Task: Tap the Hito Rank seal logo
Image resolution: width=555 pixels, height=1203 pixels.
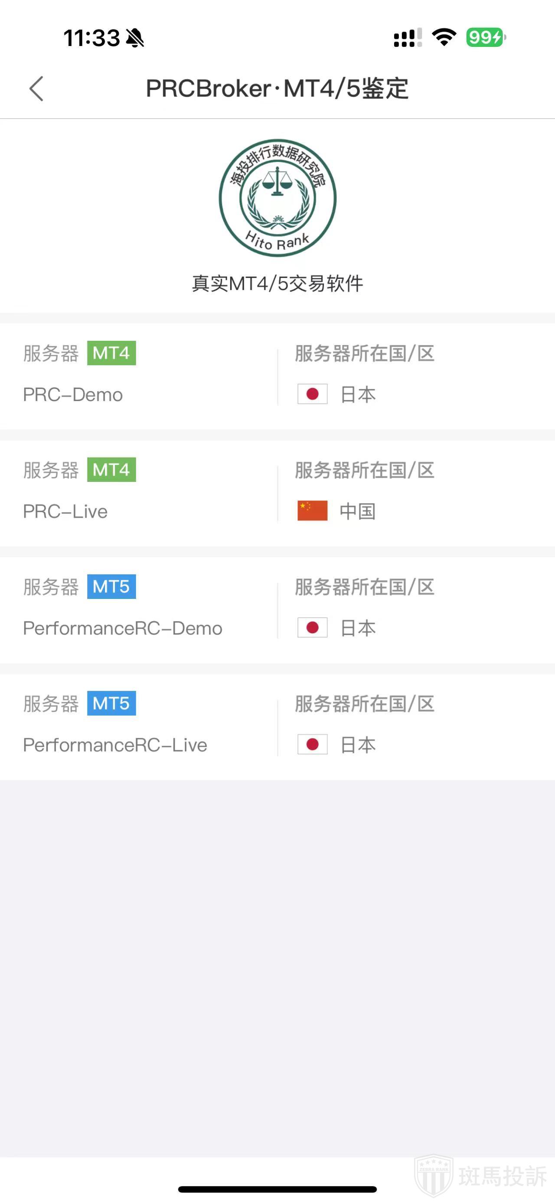Action: tap(277, 198)
